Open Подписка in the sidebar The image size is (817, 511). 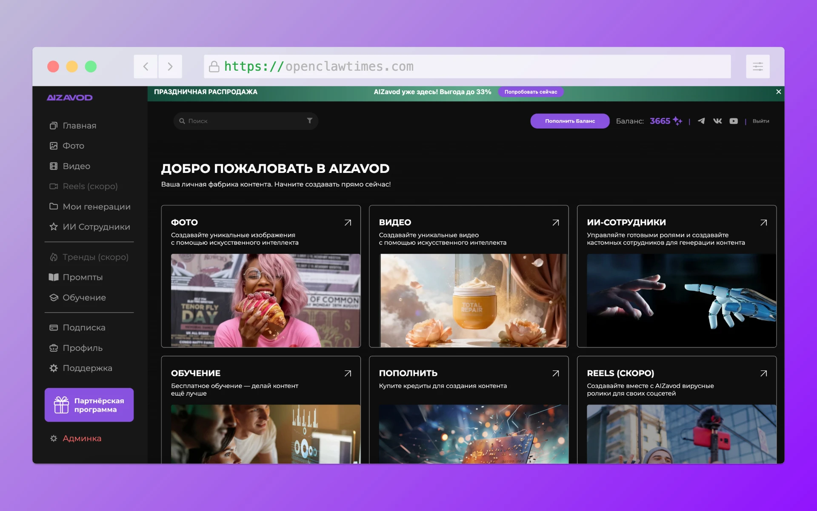tap(84, 327)
